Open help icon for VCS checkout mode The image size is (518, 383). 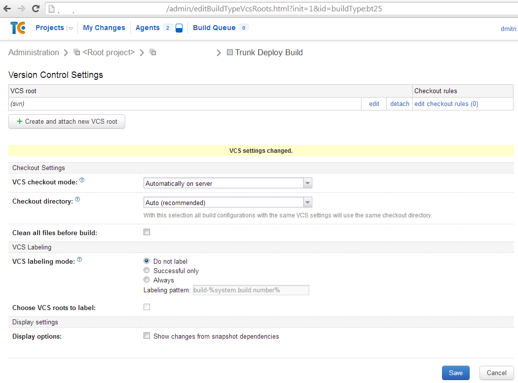pyautogui.click(x=82, y=180)
